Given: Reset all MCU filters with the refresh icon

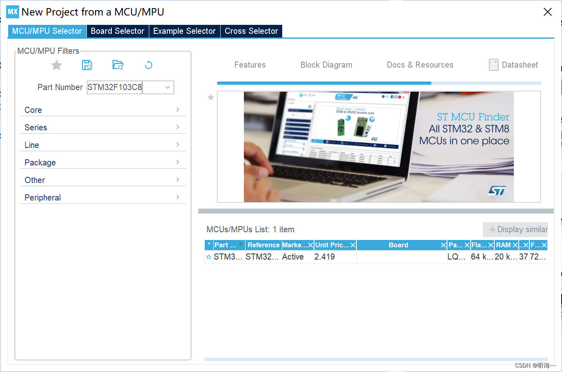Looking at the screenshot, I should click(x=148, y=65).
